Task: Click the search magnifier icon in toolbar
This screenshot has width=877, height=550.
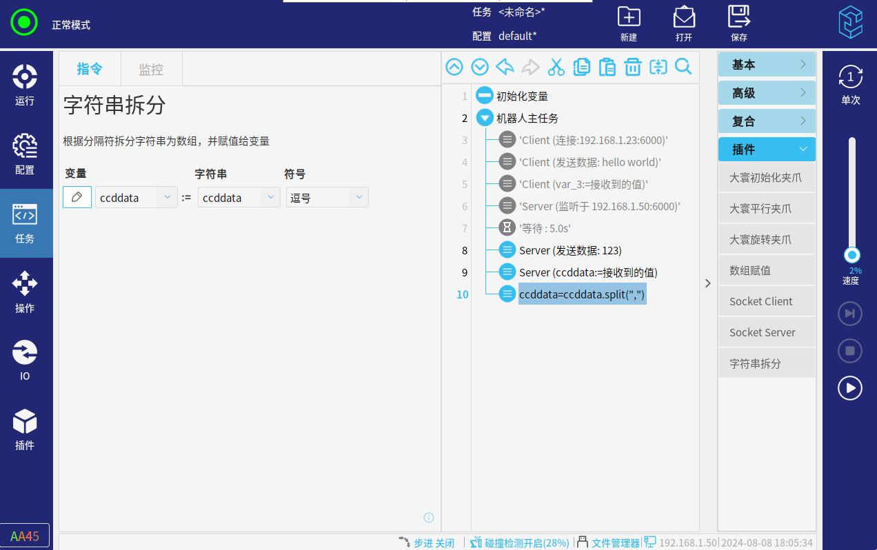Action: [683, 67]
